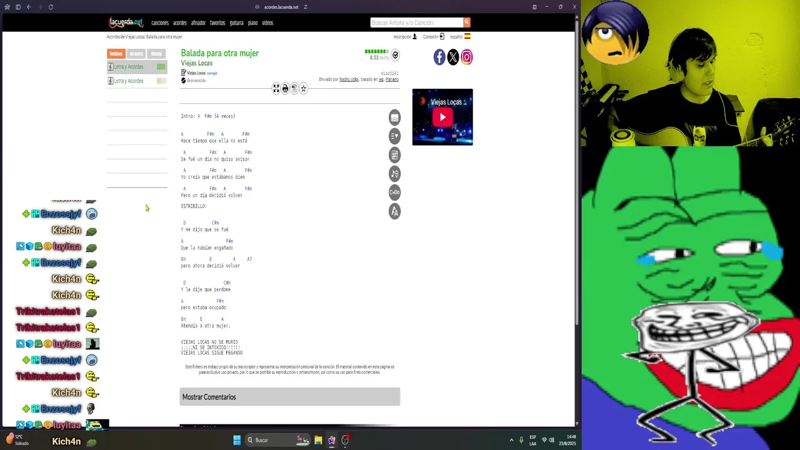Open the piano menu
Image resolution: width=800 pixels, height=450 pixels.
click(x=252, y=23)
